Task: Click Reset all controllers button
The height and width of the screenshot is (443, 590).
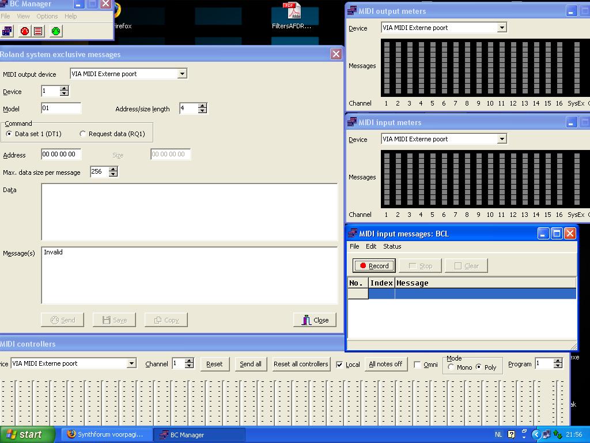Action: 301,364
